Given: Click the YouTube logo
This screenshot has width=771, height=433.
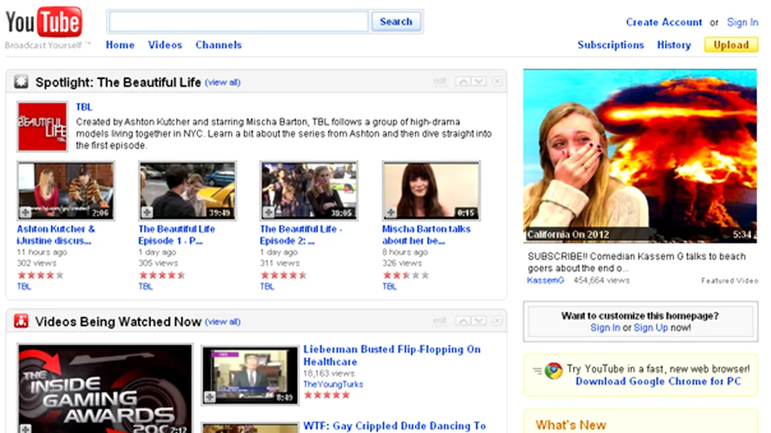Looking at the screenshot, I should coord(44,22).
